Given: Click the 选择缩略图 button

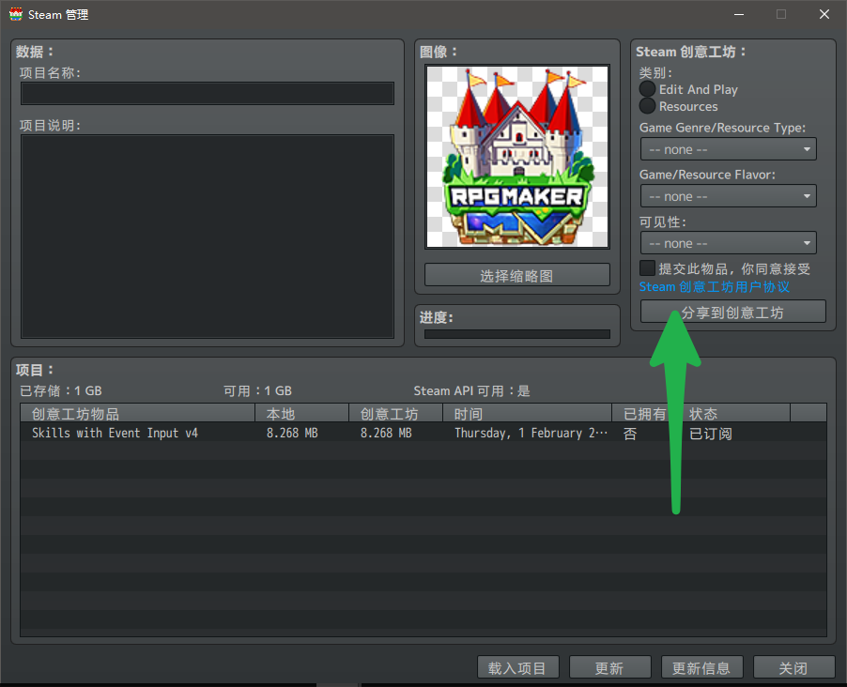Looking at the screenshot, I should coord(517,275).
